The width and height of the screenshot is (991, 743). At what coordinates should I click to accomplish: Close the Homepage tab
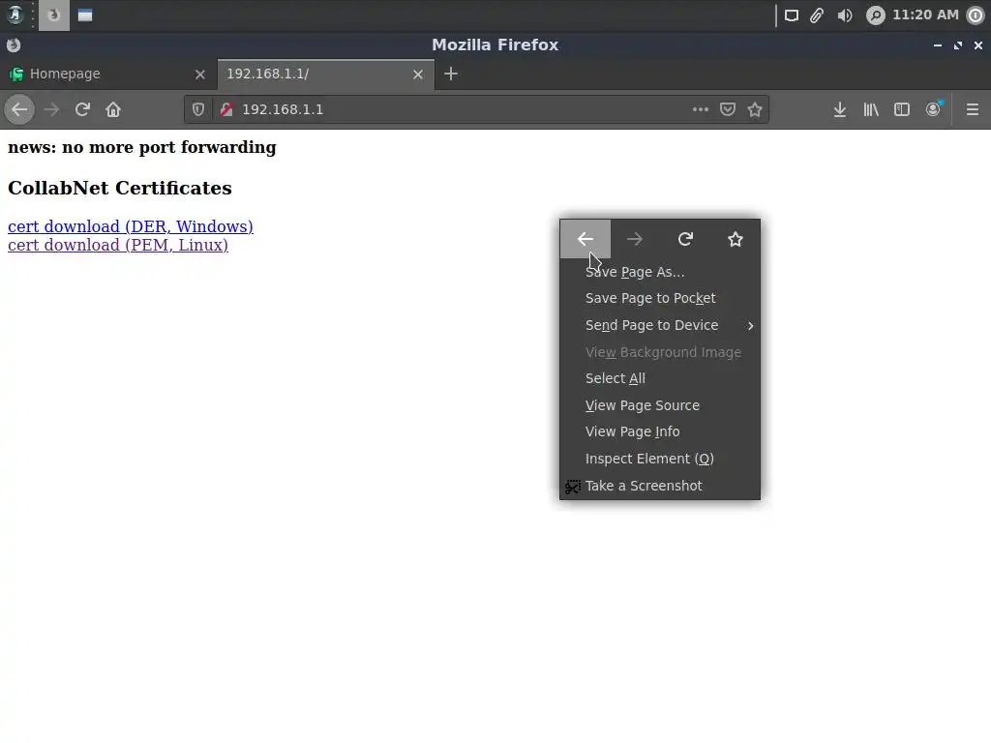tap(199, 74)
